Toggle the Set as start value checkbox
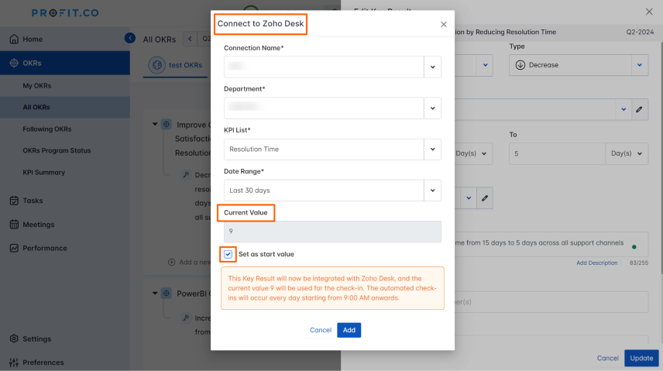The width and height of the screenshot is (663, 371). click(x=228, y=254)
